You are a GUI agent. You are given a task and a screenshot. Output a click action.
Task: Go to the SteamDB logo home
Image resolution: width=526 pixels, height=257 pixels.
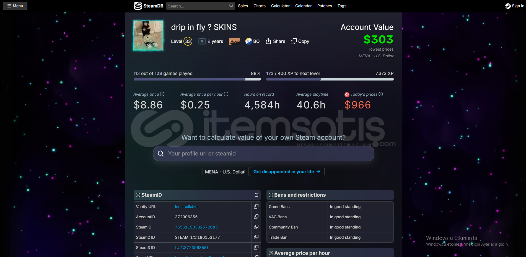[x=148, y=6]
